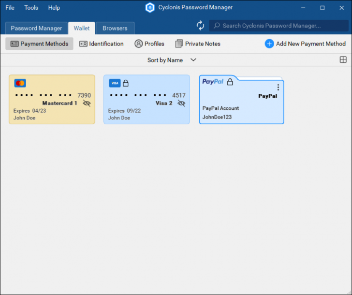
Task: Click the blue plus add icon
Action: (269, 44)
